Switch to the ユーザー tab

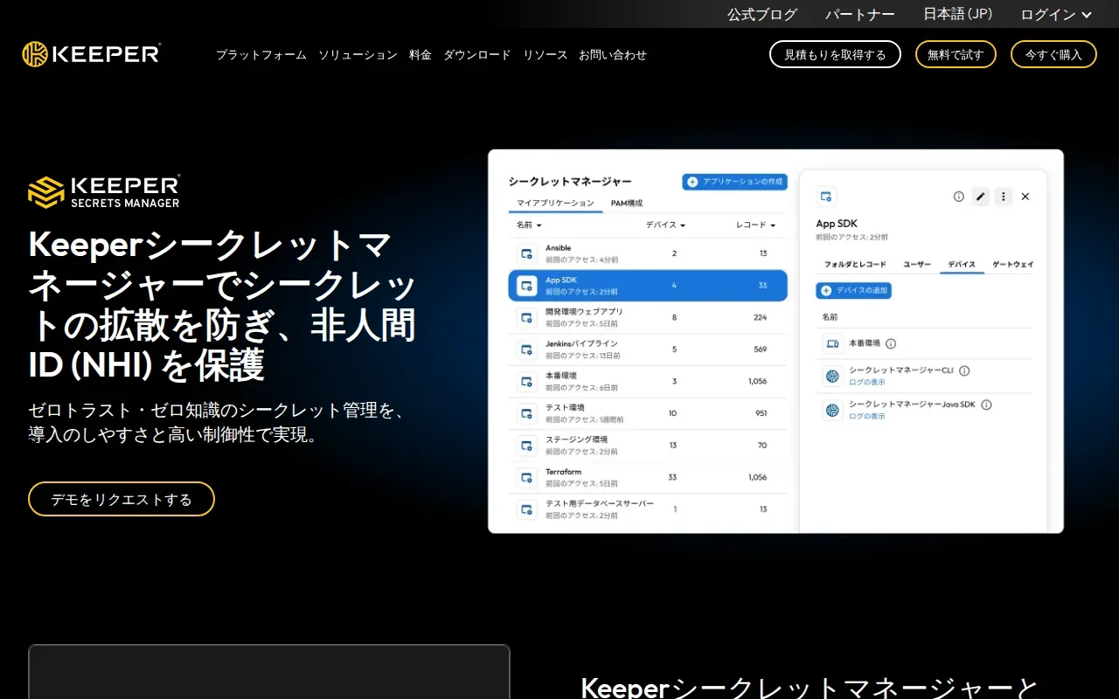(x=917, y=264)
